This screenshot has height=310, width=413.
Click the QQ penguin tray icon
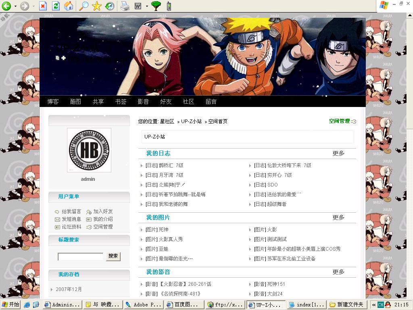click(388, 305)
